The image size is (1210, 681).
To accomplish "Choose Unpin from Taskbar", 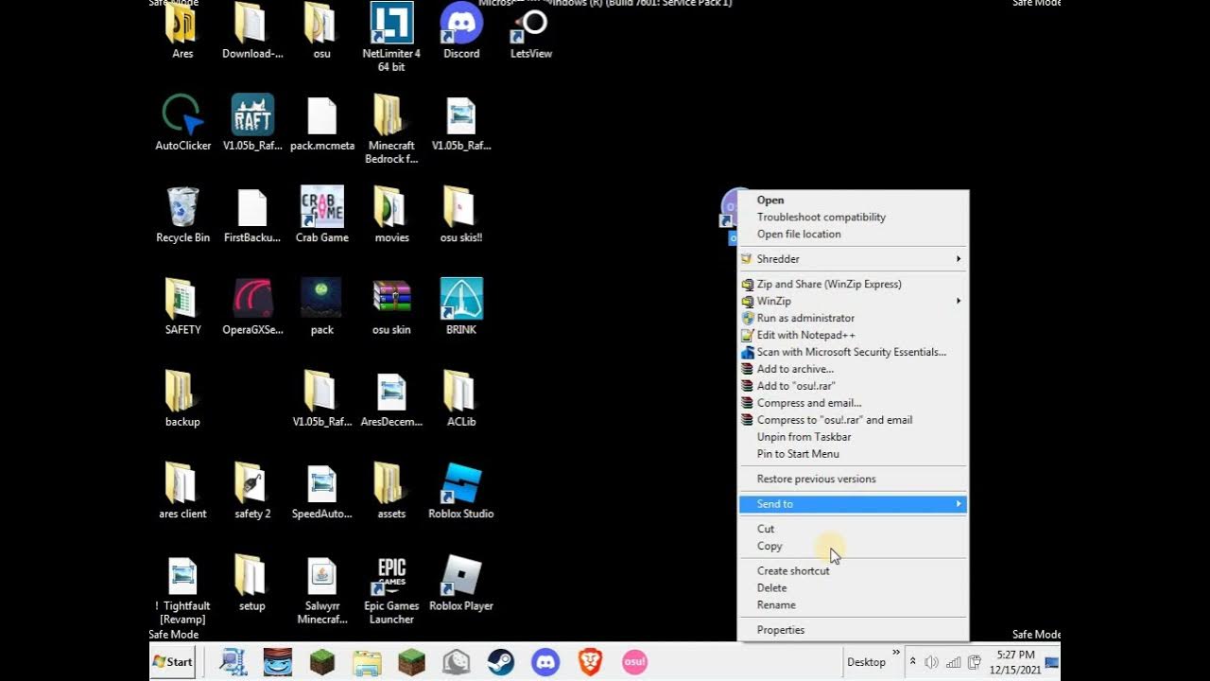I will point(804,437).
